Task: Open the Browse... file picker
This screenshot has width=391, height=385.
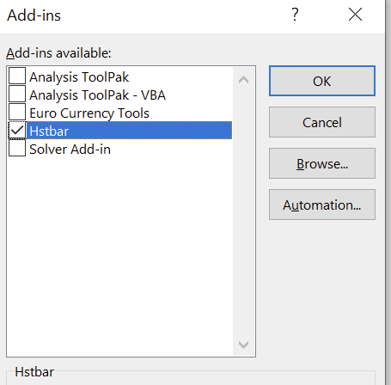Action: pos(322,163)
